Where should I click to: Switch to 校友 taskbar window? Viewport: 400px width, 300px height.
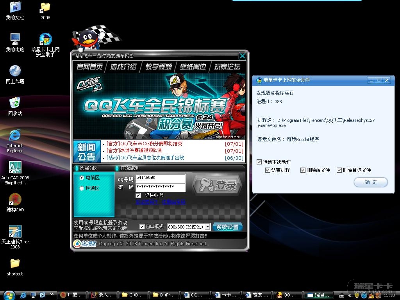pos(257,295)
